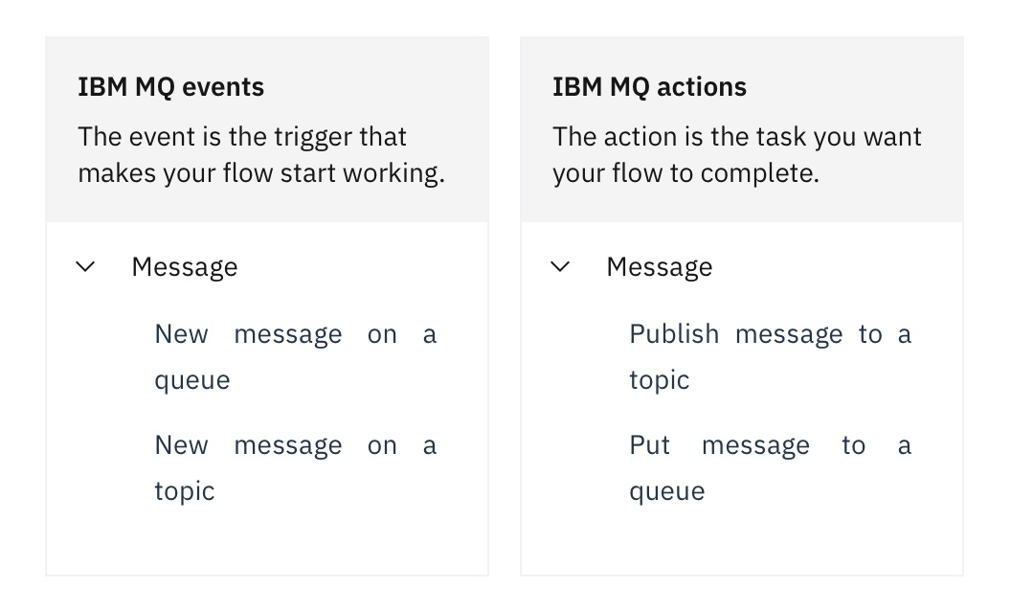This screenshot has height=611, width=1011.
Task: Select the Message group label in actions
Action: 660,267
